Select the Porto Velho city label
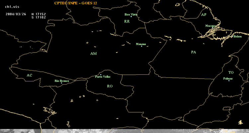 [103, 77]
